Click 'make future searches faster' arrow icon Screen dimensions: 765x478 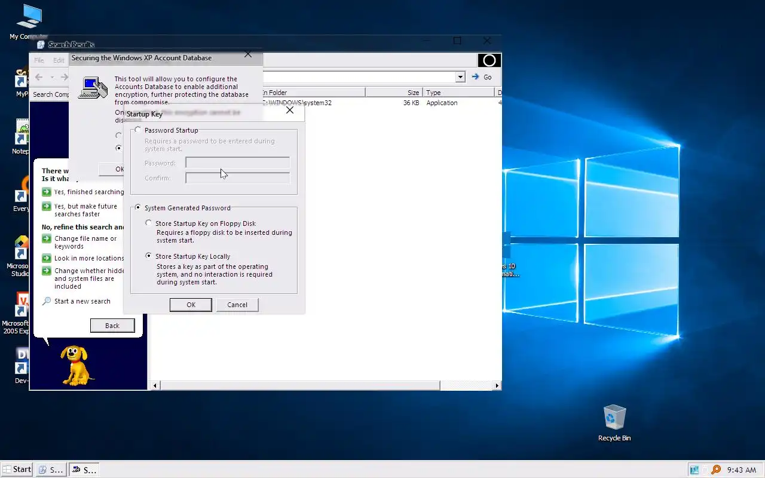[47, 207]
